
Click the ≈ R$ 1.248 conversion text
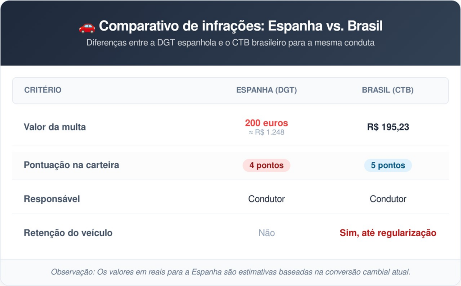(267, 132)
